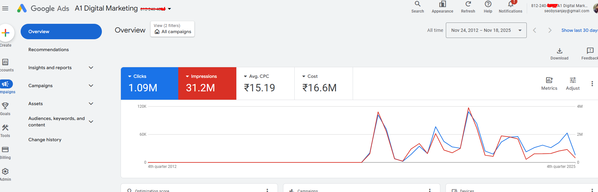598x192 pixels.
Task: Open the scorecard three-dot more options
Action: (x=592, y=84)
